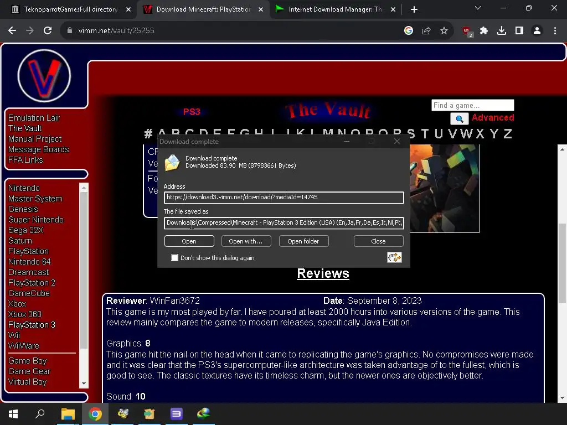Switch to Chrome on taskbar
The width and height of the screenshot is (567, 425).
click(x=95, y=414)
